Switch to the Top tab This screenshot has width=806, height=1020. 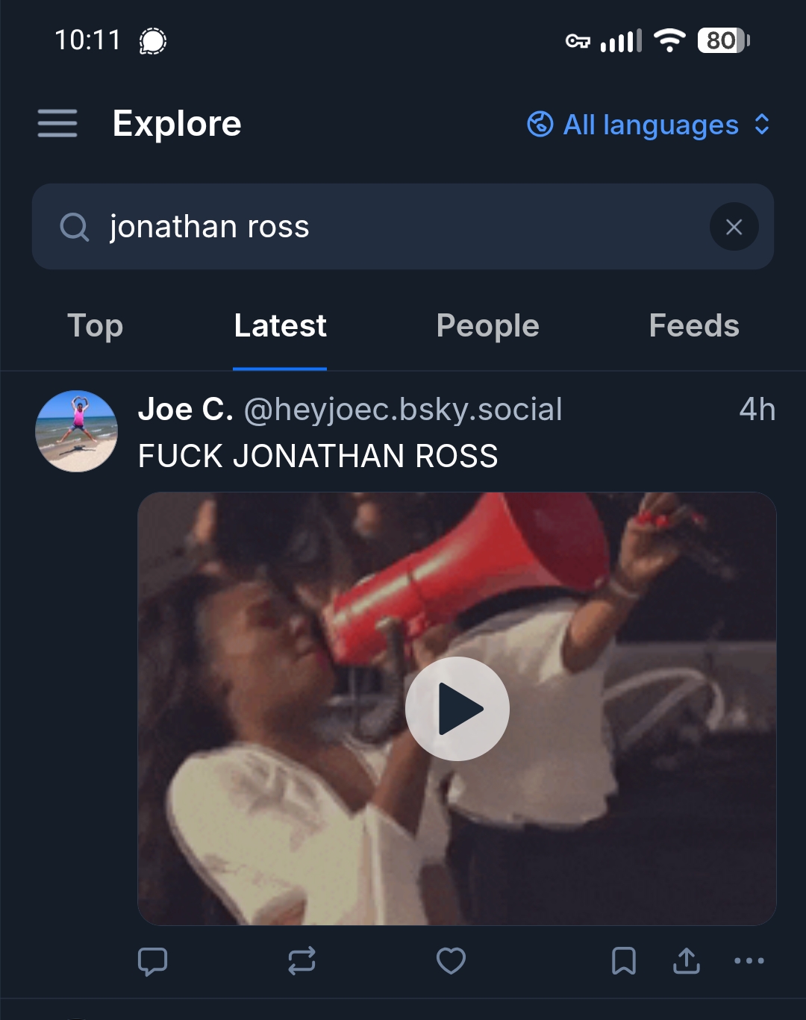pos(96,326)
